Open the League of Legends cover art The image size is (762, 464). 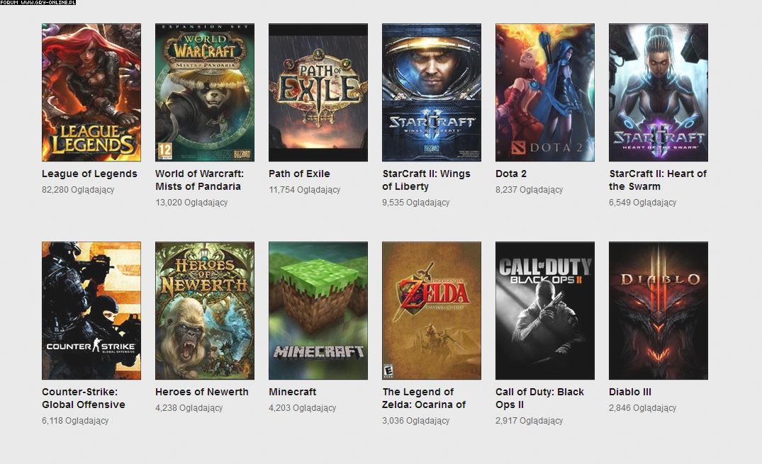91,93
